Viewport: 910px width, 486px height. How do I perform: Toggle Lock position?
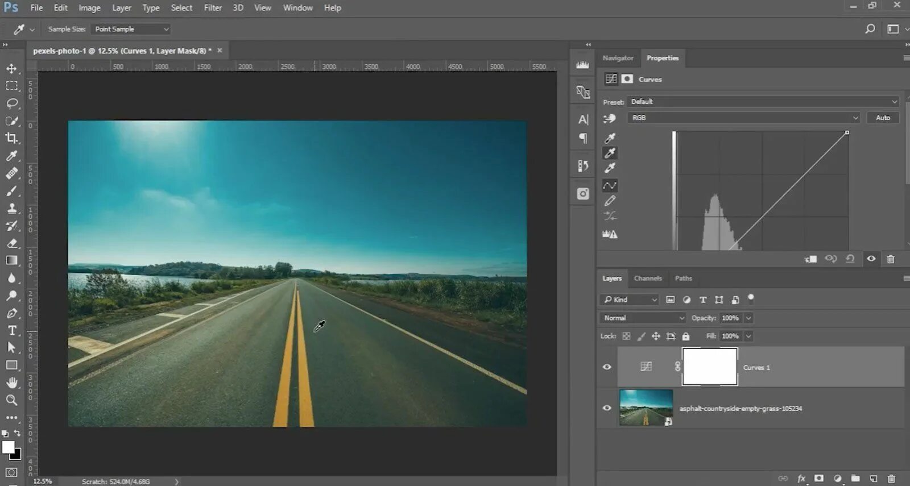[656, 336]
